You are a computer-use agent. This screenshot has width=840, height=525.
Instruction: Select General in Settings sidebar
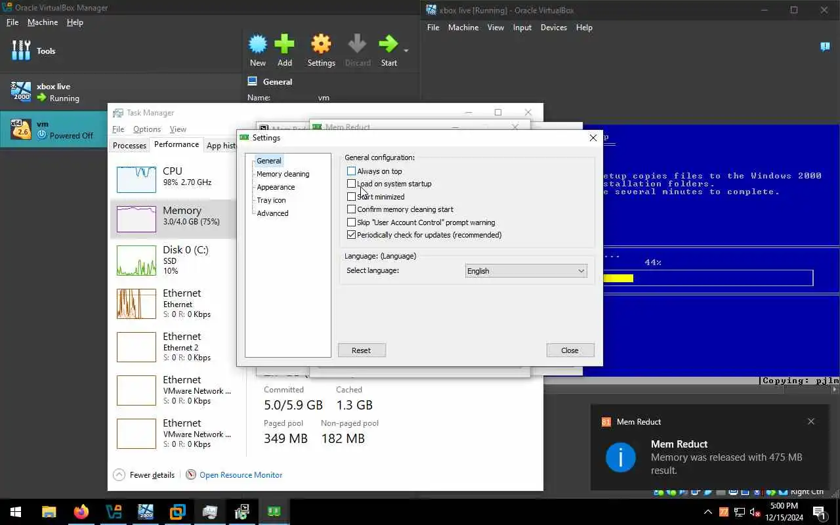point(269,161)
